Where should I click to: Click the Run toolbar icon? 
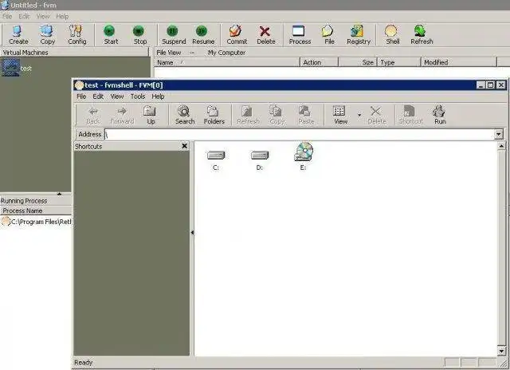[x=440, y=115]
